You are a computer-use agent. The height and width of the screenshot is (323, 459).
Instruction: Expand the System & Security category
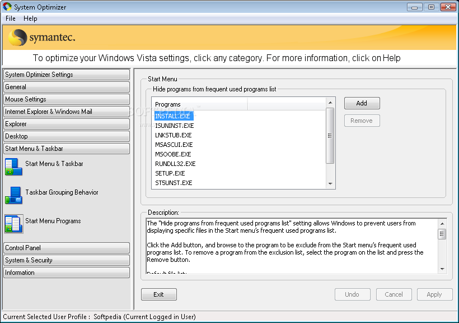tap(67, 260)
